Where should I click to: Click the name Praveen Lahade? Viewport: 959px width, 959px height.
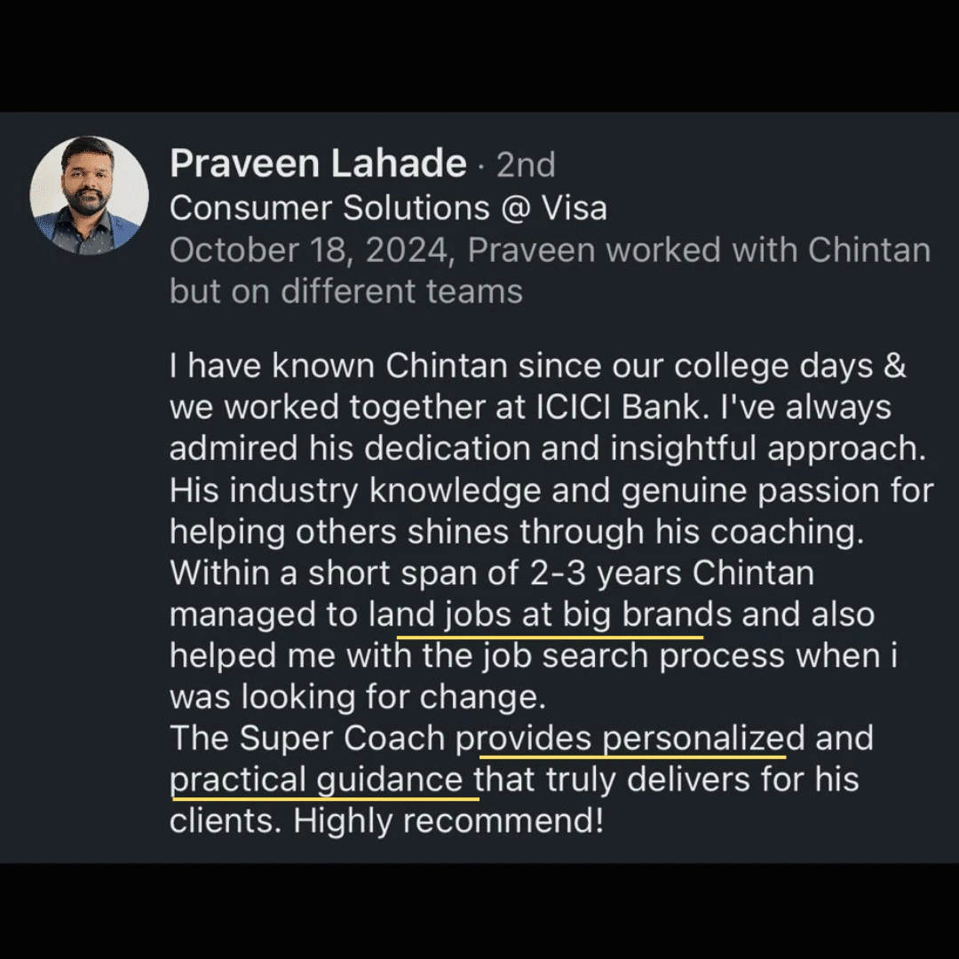pos(318,164)
